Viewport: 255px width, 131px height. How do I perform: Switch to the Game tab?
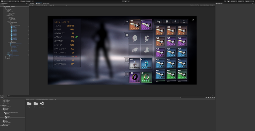(38, 3)
